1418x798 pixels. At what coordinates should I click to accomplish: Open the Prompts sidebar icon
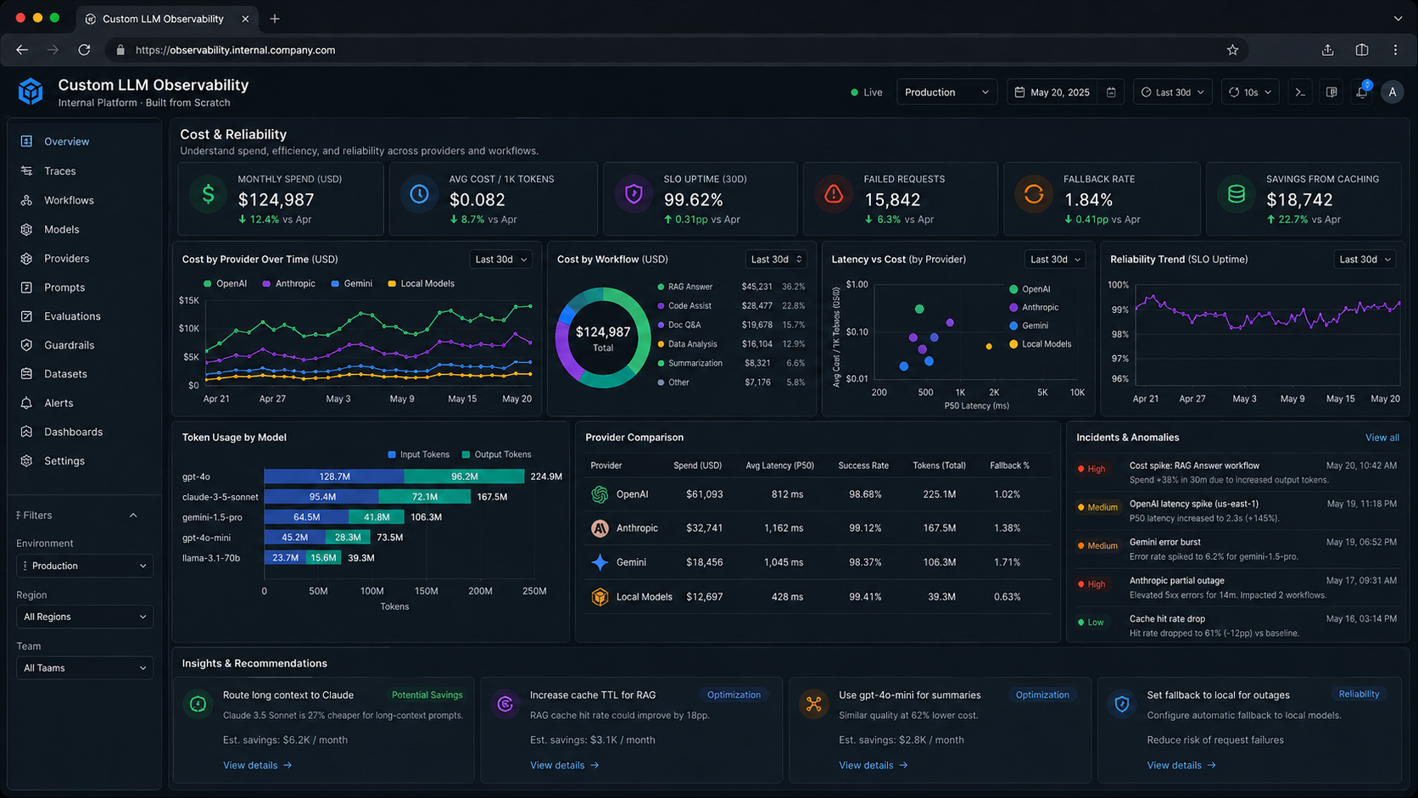(28, 287)
